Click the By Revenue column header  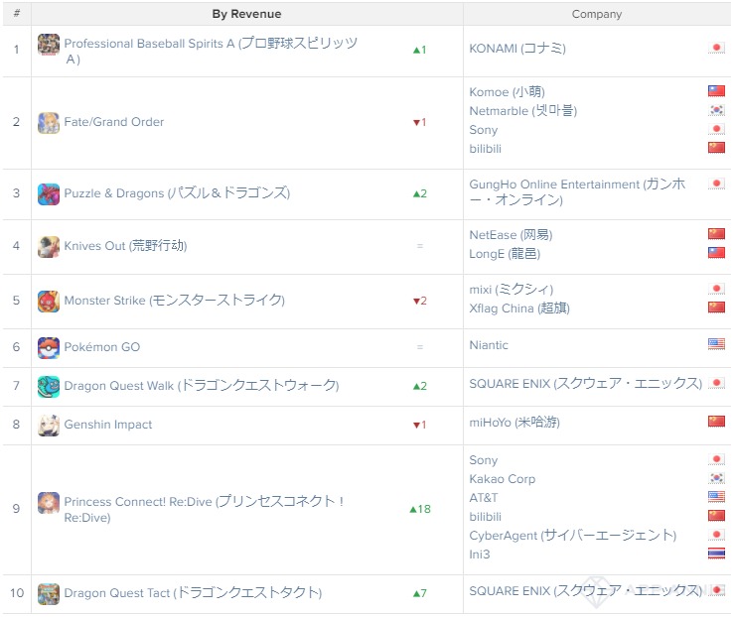click(x=246, y=14)
